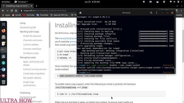Launch Firefox from the dock

(x=3, y=31)
